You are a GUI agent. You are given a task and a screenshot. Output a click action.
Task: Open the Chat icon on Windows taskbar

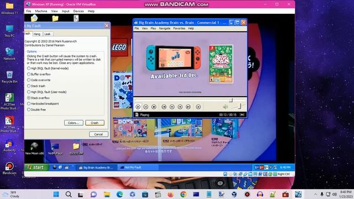(93, 194)
